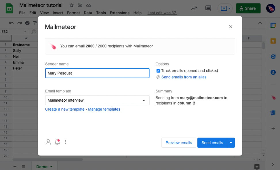Select cell containing Sally
280x170 pixels.
25,51
